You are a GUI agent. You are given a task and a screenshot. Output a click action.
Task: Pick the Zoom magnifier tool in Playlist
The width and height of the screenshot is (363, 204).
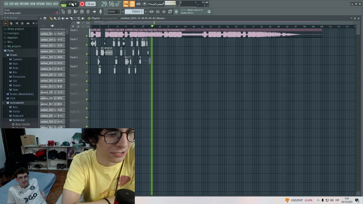[x=79, y=18]
